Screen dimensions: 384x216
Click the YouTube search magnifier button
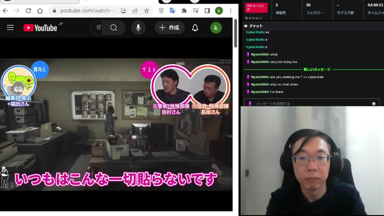(x=114, y=28)
